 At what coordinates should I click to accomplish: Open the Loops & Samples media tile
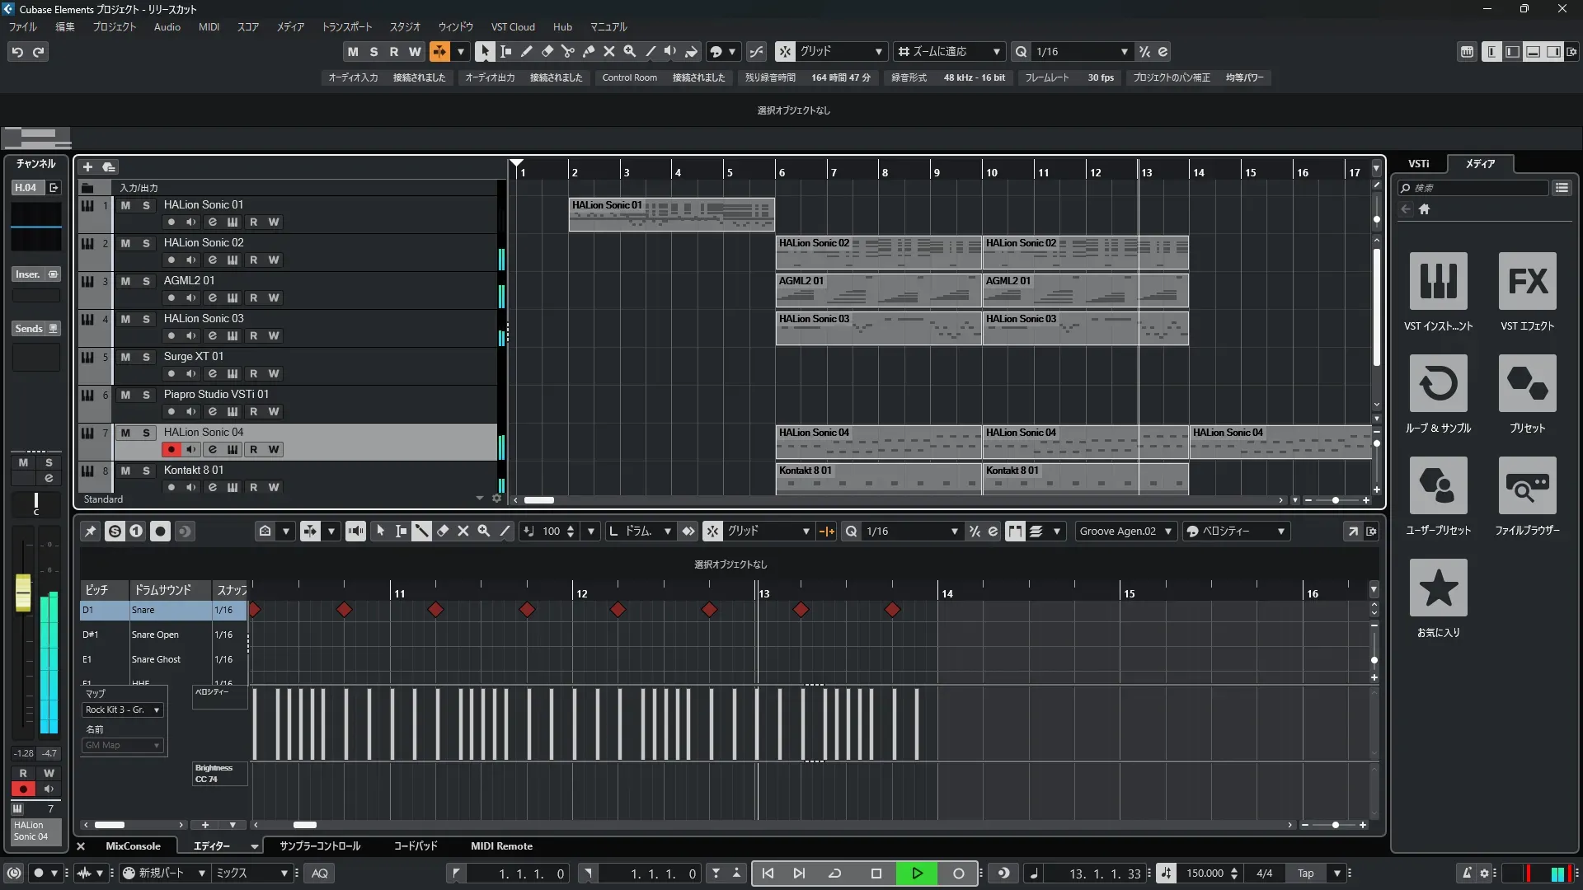[1438, 383]
